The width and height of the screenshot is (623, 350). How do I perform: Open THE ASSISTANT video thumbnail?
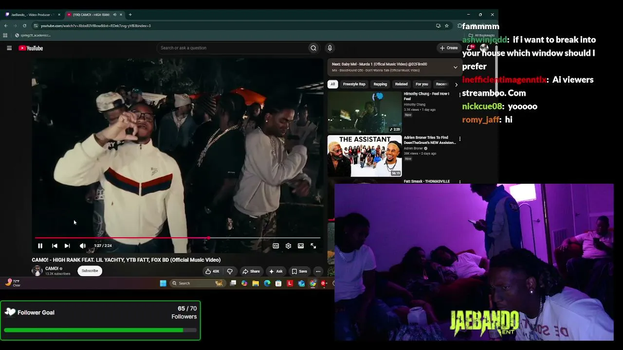(365, 156)
